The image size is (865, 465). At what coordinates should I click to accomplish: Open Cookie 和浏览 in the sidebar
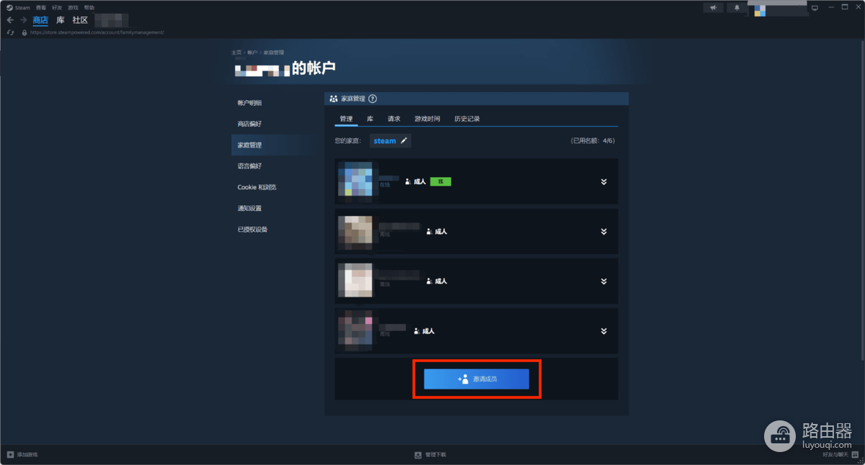coord(257,187)
